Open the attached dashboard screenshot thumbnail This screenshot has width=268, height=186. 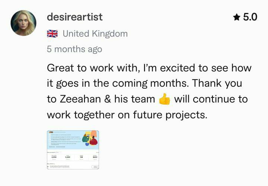pyautogui.click(x=73, y=150)
